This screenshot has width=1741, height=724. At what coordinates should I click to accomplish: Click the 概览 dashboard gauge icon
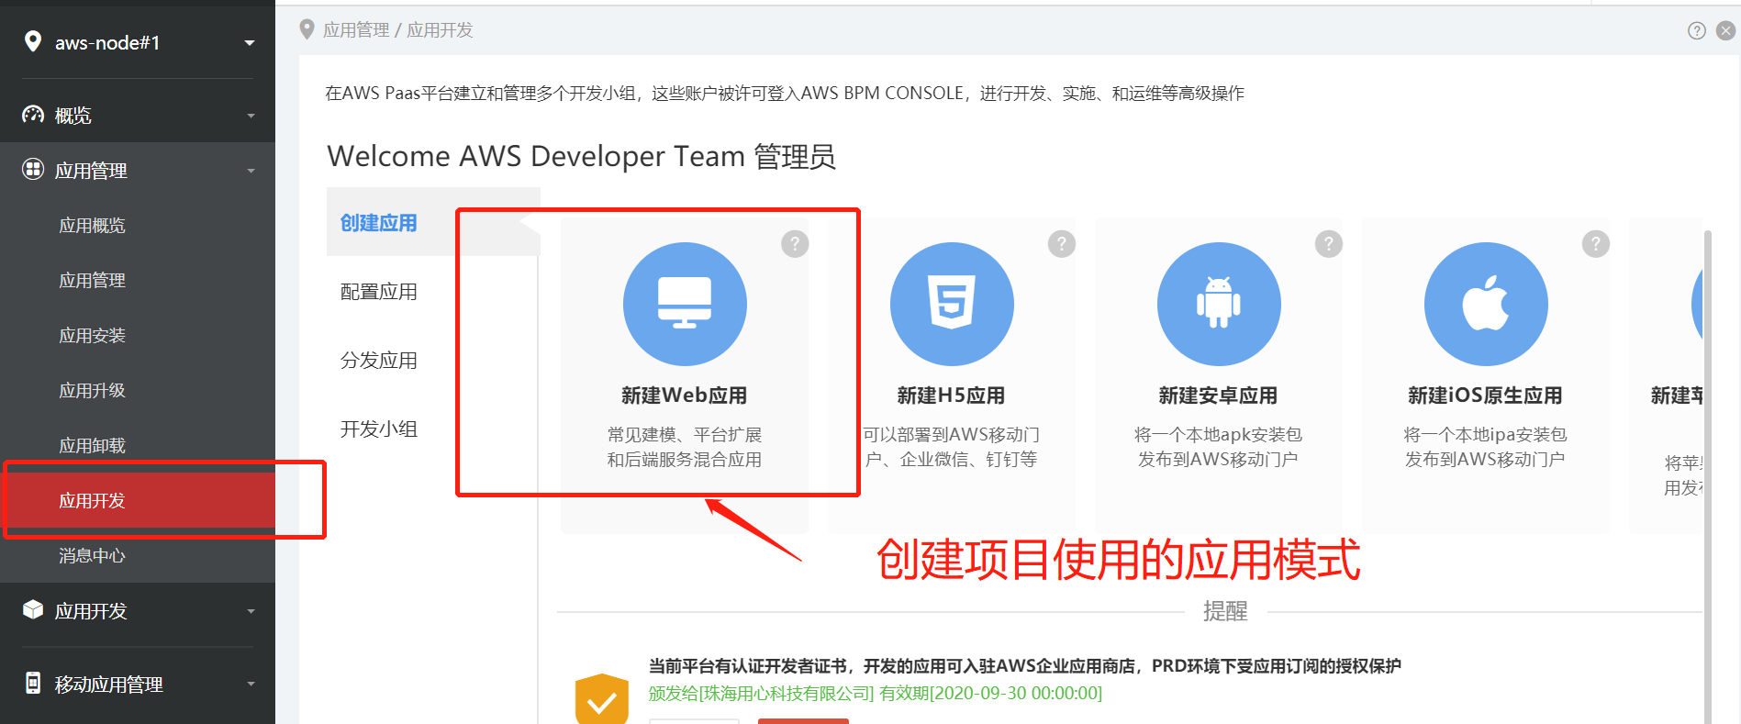click(x=33, y=115)
